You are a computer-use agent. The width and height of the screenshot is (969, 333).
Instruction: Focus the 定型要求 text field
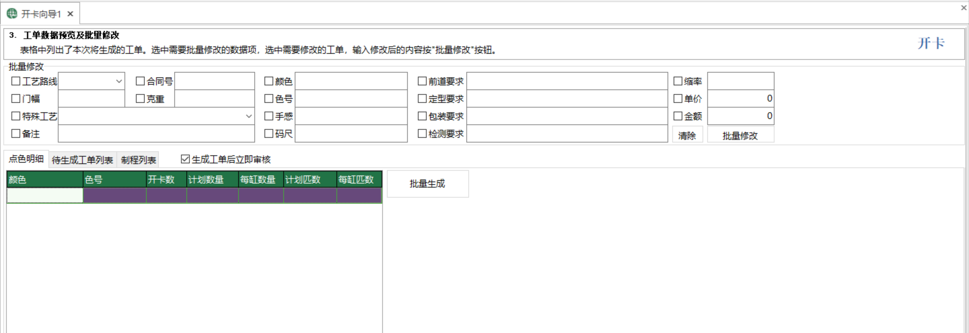(567, 99)
